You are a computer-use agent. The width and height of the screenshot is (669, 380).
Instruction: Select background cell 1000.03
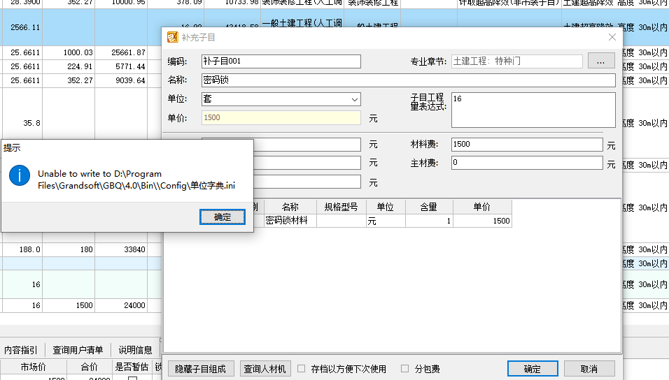(x=69, y=53)
